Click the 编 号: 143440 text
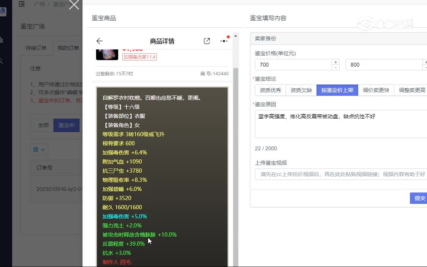The image size is (427, 267). click(x=214, y=74)
